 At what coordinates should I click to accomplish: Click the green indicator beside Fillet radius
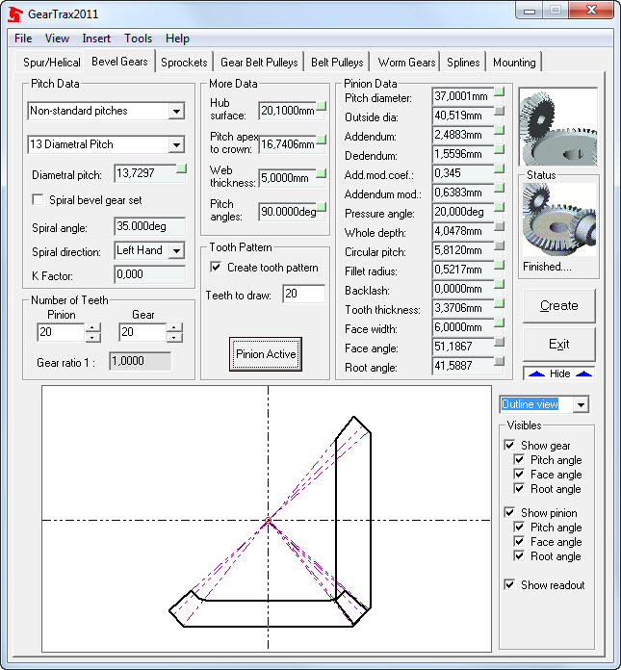tap(499, 265)
